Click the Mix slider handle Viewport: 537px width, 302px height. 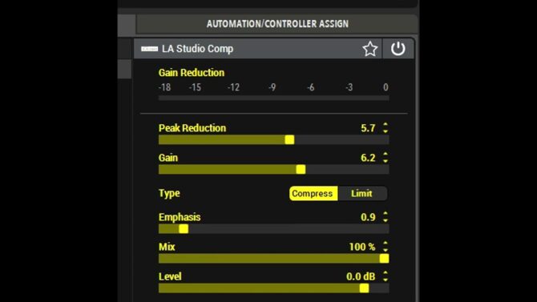coord(384,259)
